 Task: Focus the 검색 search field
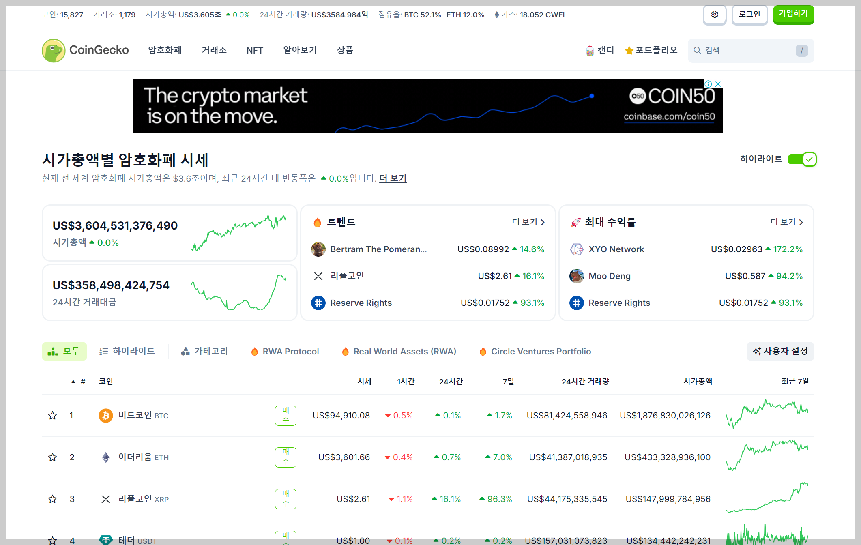click(751, 51)
